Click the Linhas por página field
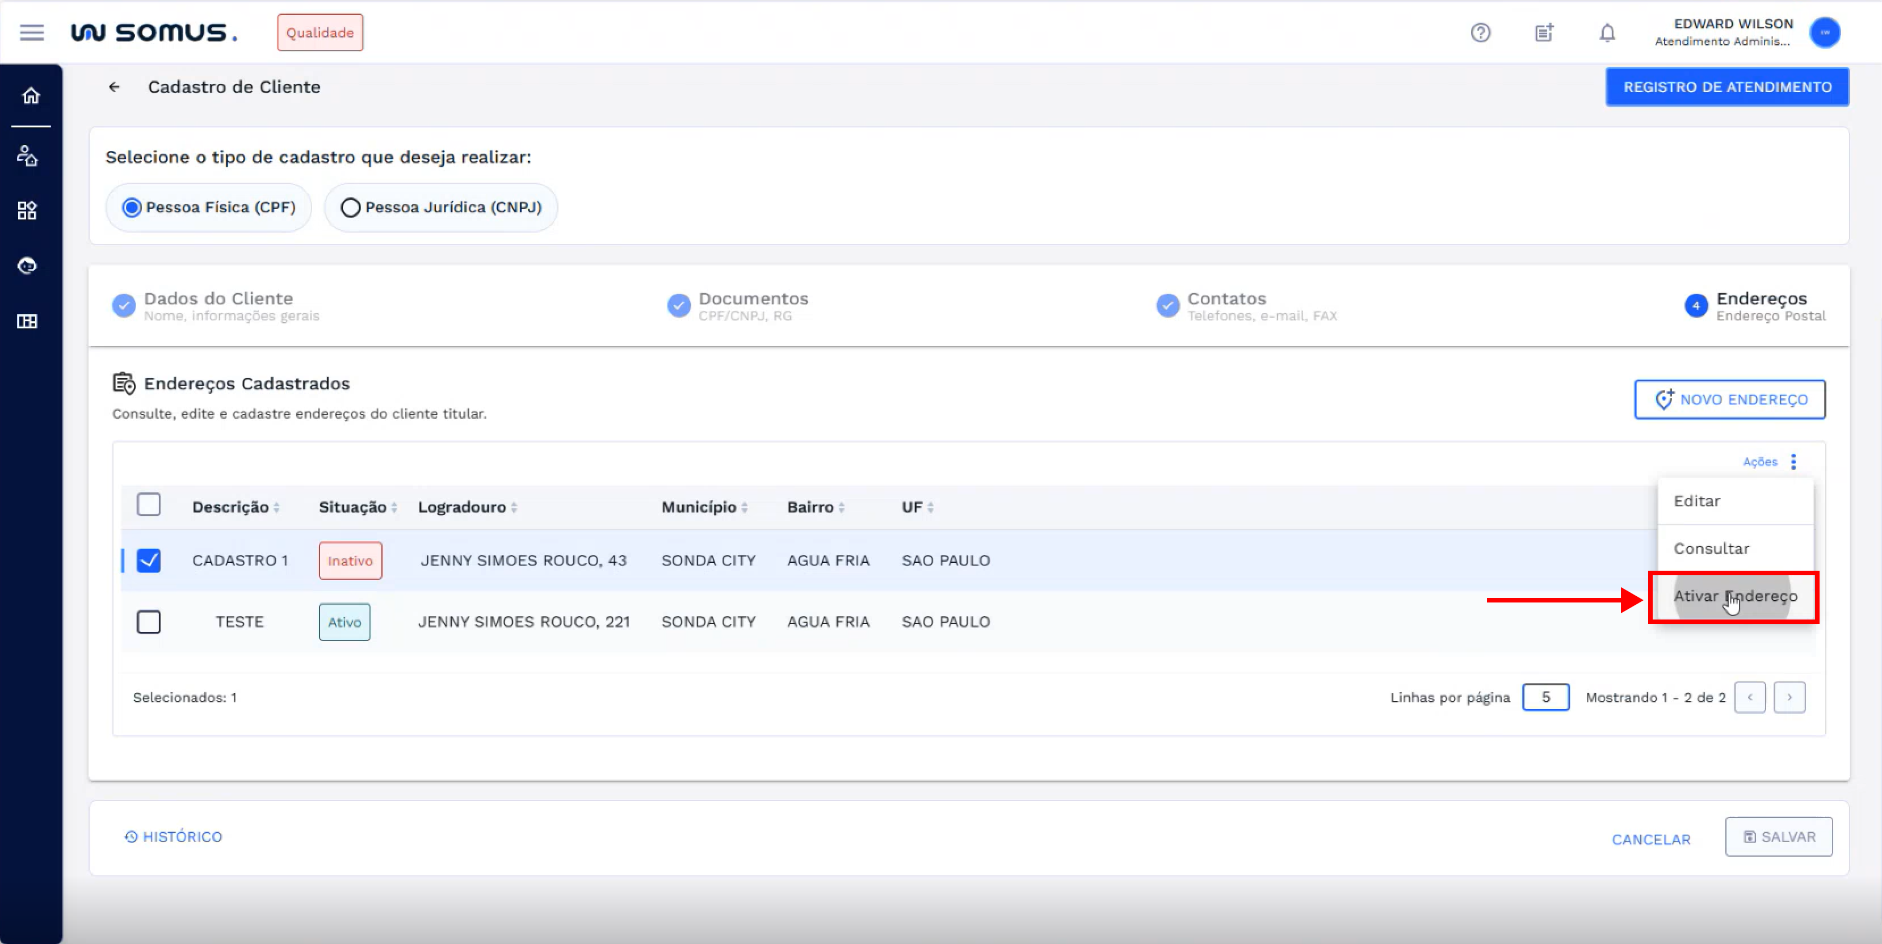The image size is (1882, 944). coord(1545,697)
